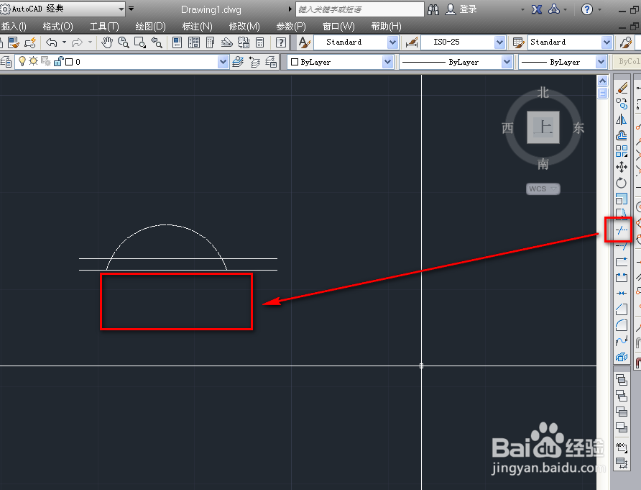641x490 pixels.
Task: Open the 标注(N) menu
Action: (198, 27)
